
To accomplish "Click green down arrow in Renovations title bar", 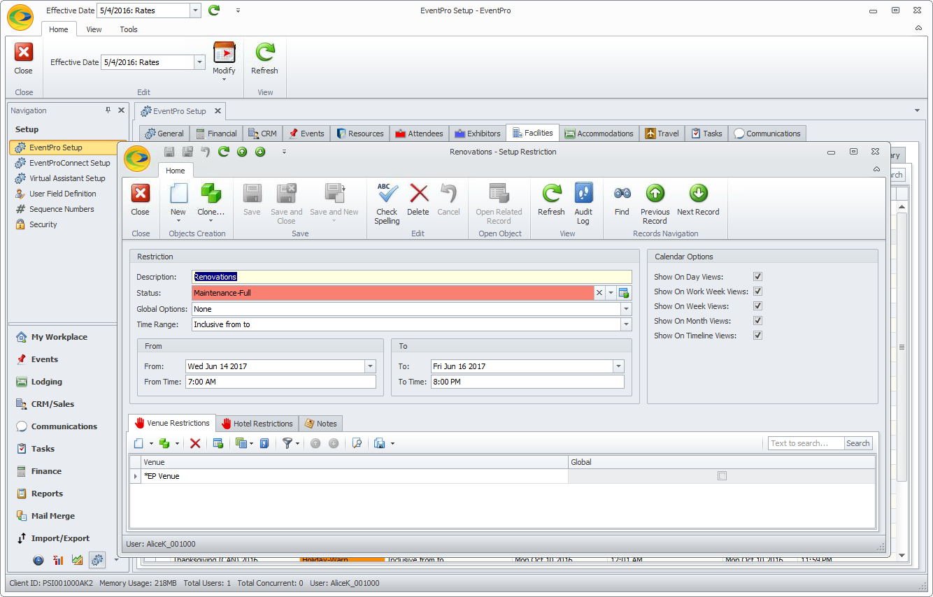I will tap(260, 151).
